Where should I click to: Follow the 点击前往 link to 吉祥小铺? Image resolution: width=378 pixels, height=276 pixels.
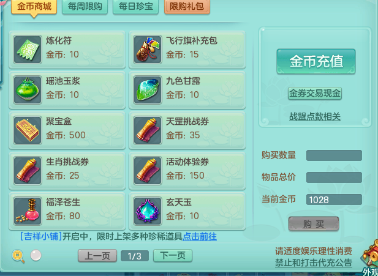click(x=200, y=236)
